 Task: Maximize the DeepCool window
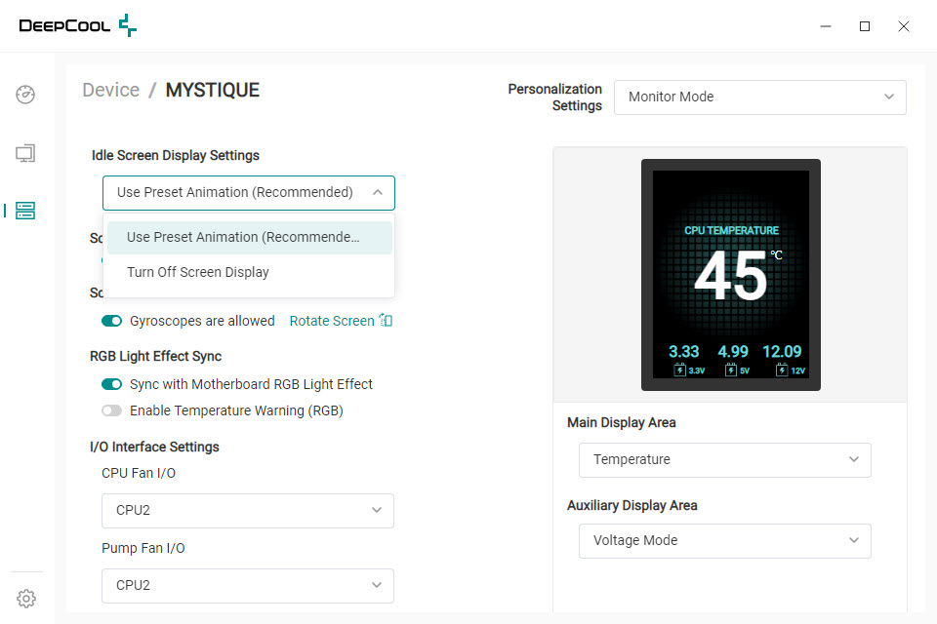pos(865,26)
